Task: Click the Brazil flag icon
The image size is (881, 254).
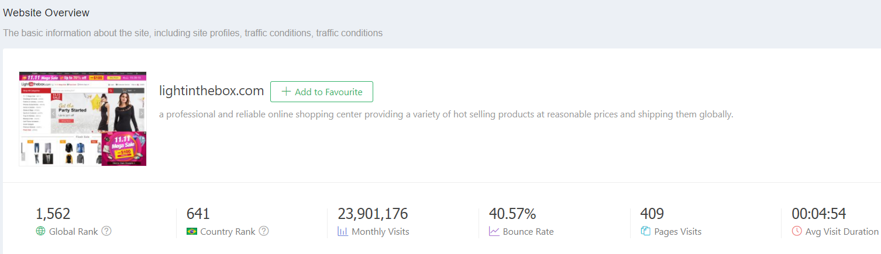Action: pyautogui.click(x=191, y=231)
